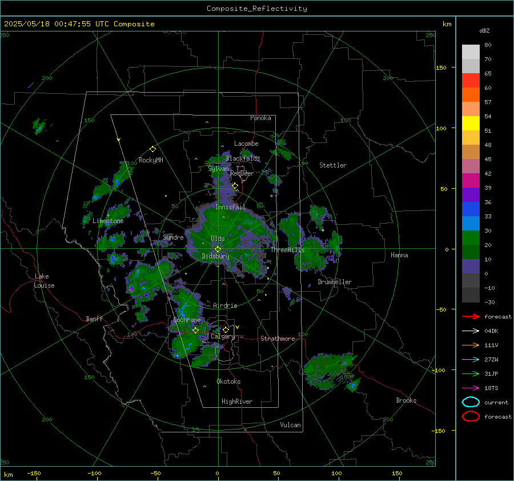Screen dimensions: 514x481
Task: Click the Sundre town label
Action: tap(173, 237)
